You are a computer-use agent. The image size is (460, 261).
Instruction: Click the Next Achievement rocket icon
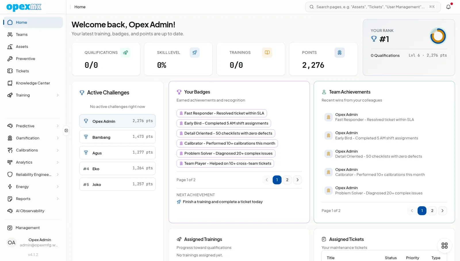[x=179, y=202]
